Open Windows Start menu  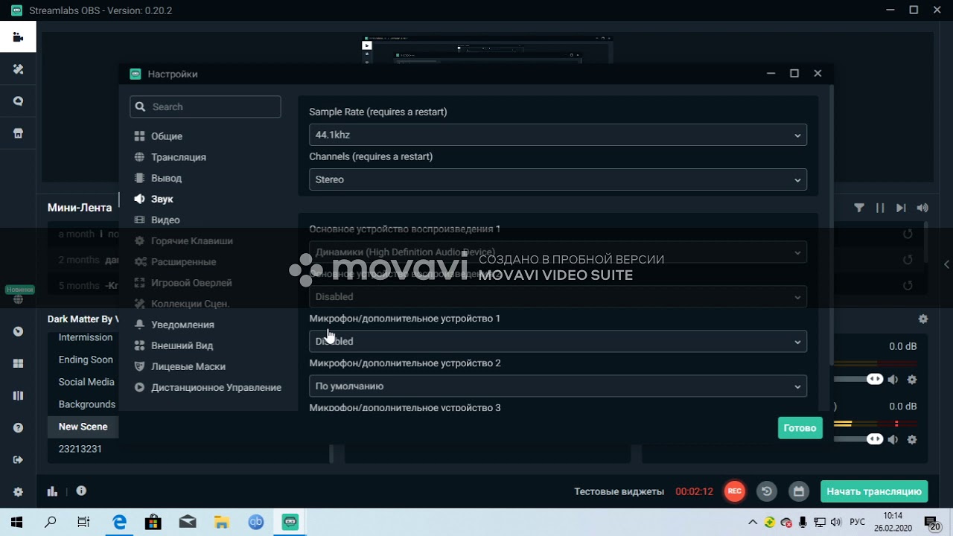tap(16, 522)
